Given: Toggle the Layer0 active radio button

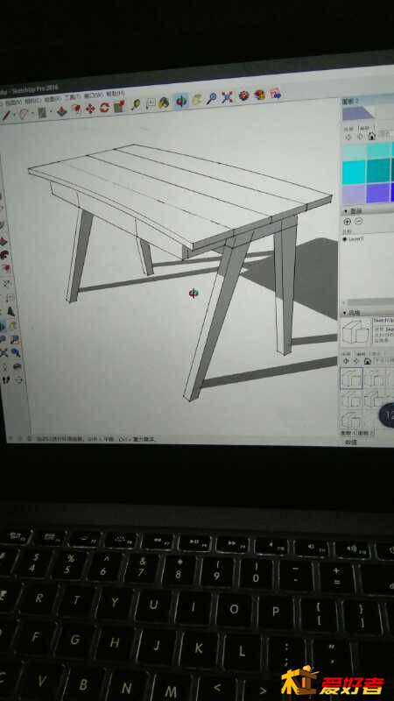Looking at the screenshot, I should (x=345, y=239).
